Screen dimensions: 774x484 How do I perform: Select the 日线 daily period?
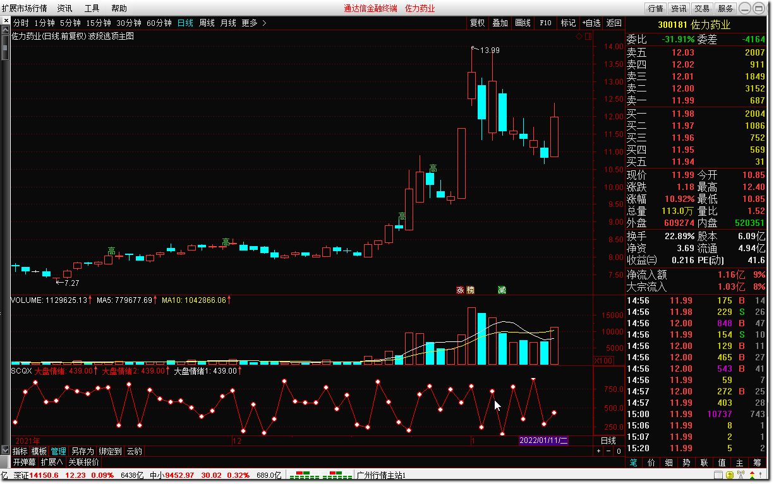[x=185, y=23]
